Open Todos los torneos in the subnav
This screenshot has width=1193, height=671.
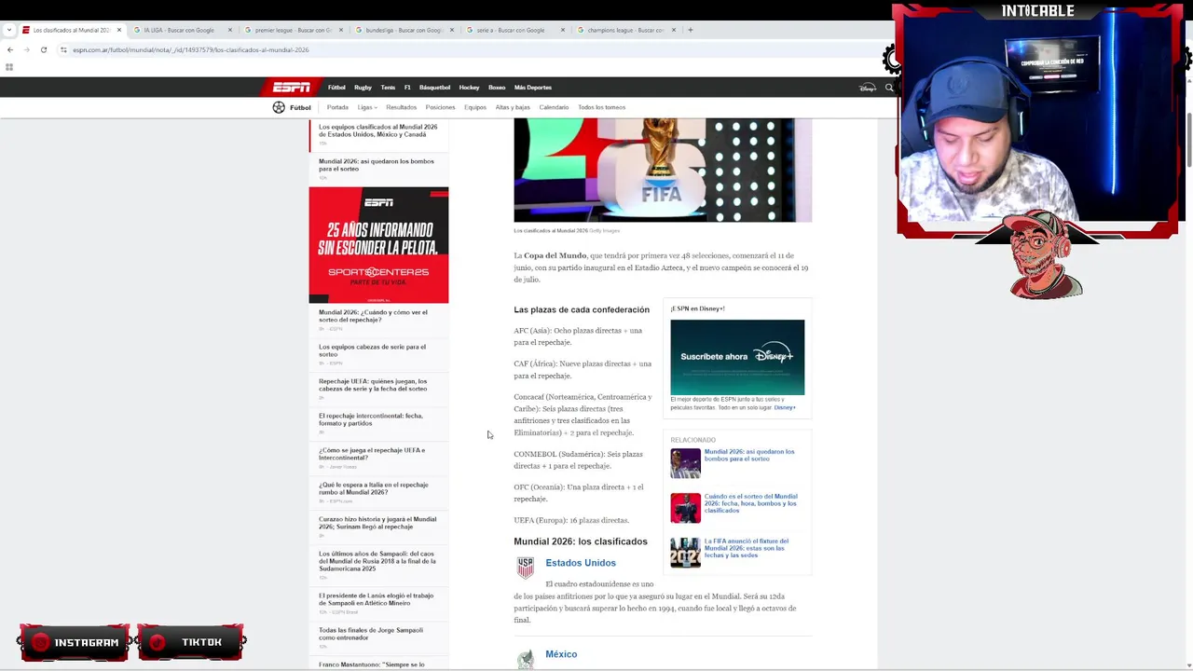(x=602, y=107)
